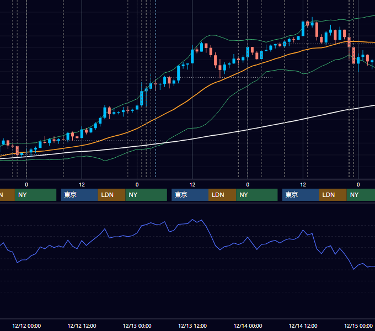The width and height of the screenshot is (375, 331).
Task: Click the 12/13 12:00 date label
Action: 192,325
